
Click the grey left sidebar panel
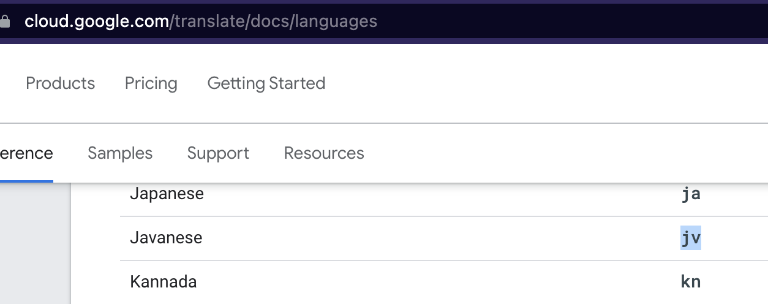coord(36,243)
